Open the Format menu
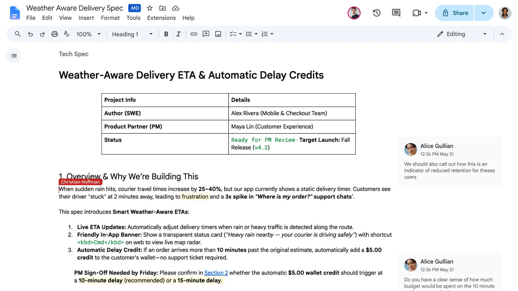 [110, 18]
